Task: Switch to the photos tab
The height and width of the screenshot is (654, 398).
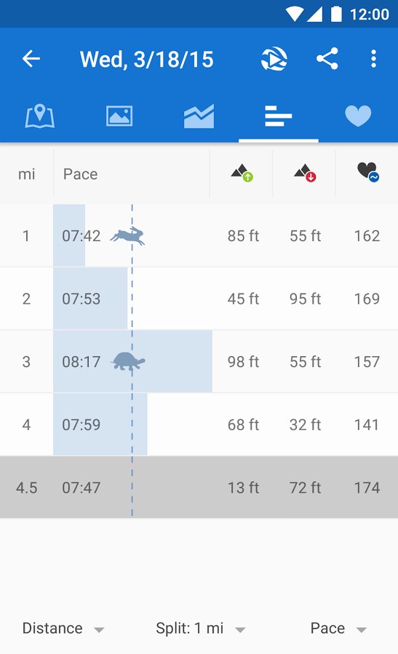Action: tap(119, 116)
